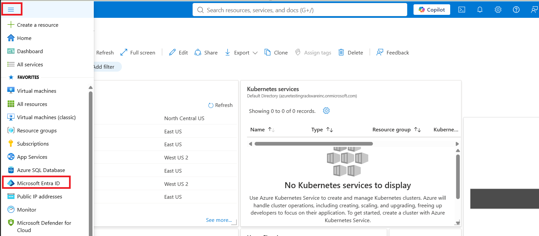
Task: Open Kubernetes services tile settings gear
Action: (x=326, y=111)
